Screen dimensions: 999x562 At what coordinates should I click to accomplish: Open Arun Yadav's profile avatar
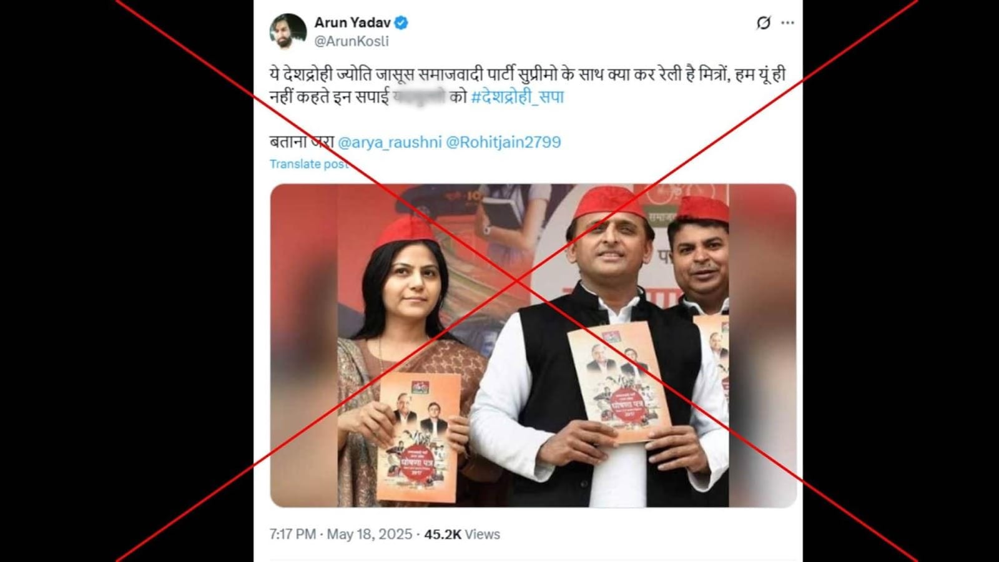coord(288,31)
